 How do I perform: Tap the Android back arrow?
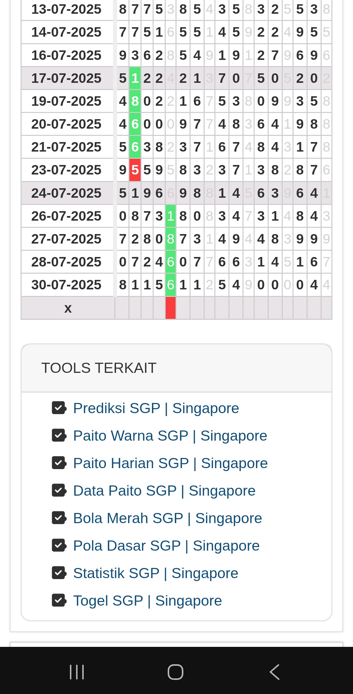(x=275, y=672)
